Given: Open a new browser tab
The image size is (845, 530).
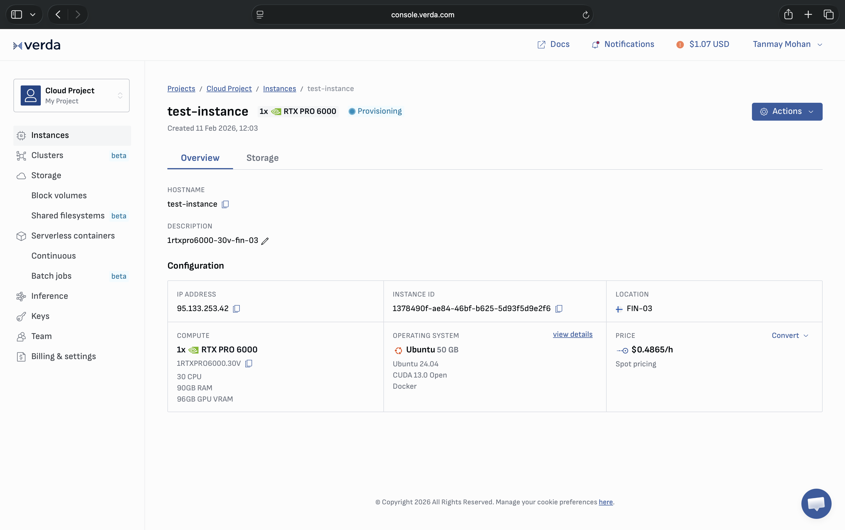Looking at the screenshot, I should (x=808, y=14).
